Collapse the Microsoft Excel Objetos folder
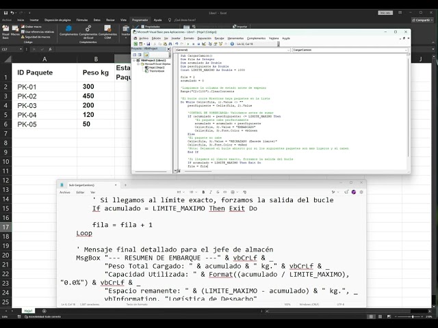Viewport: 438px width, 328px height. [138, 64]
